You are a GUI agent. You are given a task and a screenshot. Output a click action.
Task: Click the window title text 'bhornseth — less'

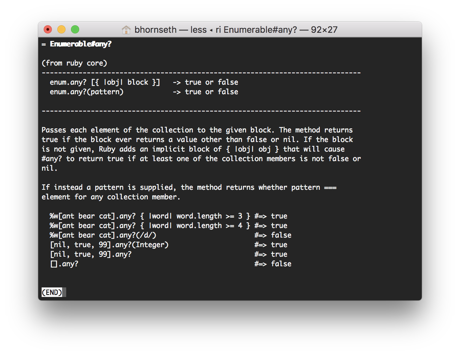[x=170, y=30]
